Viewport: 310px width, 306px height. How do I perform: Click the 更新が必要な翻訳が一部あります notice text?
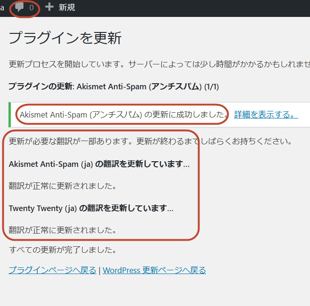point(151,141)
